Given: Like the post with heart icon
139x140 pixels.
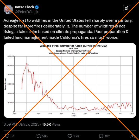Looking at the screenshot, I should click(x=70, y=136).
